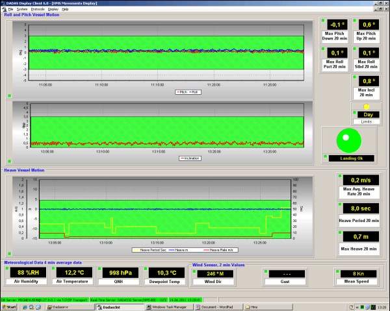Click the yellow Day limits sun icon
The image size is (390, 311).
point(367,106)
